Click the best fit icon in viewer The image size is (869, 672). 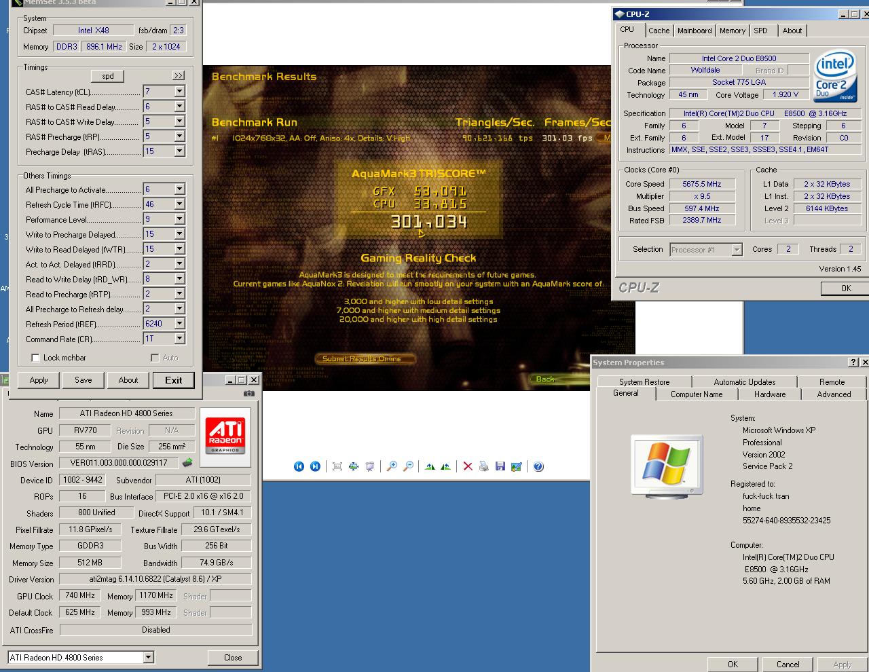click(337, 466)
